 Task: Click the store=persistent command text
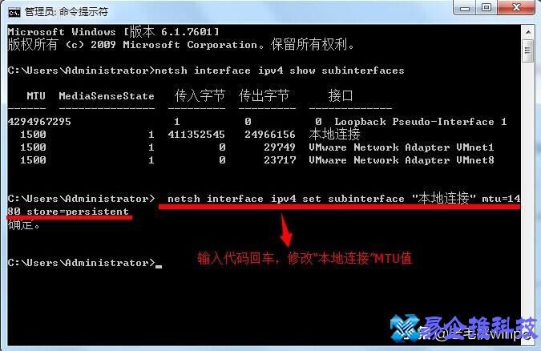click(78, 212)
